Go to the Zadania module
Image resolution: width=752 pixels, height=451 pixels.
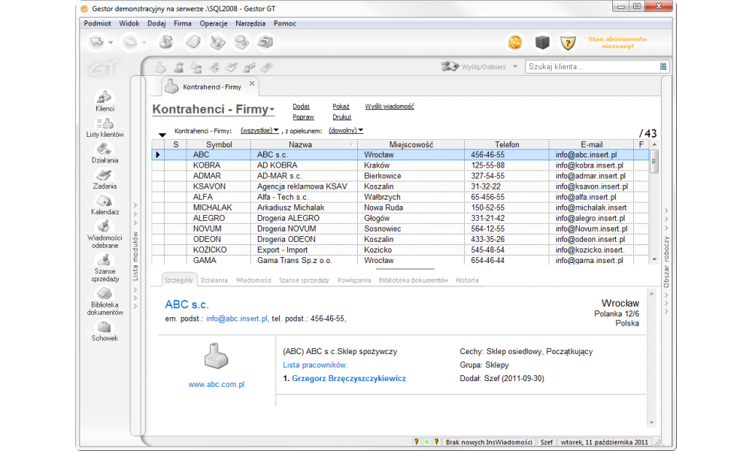coord(105,179)
